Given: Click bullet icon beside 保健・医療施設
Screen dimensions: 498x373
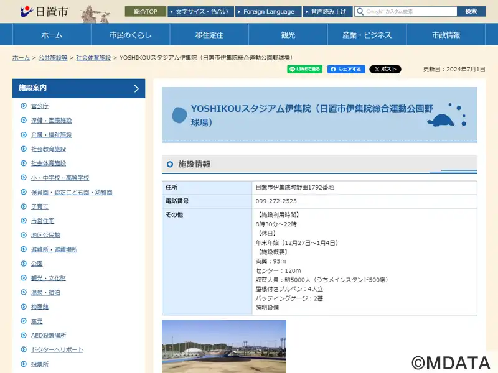Looking at the screenshot, I should click(x=24, y=120).
